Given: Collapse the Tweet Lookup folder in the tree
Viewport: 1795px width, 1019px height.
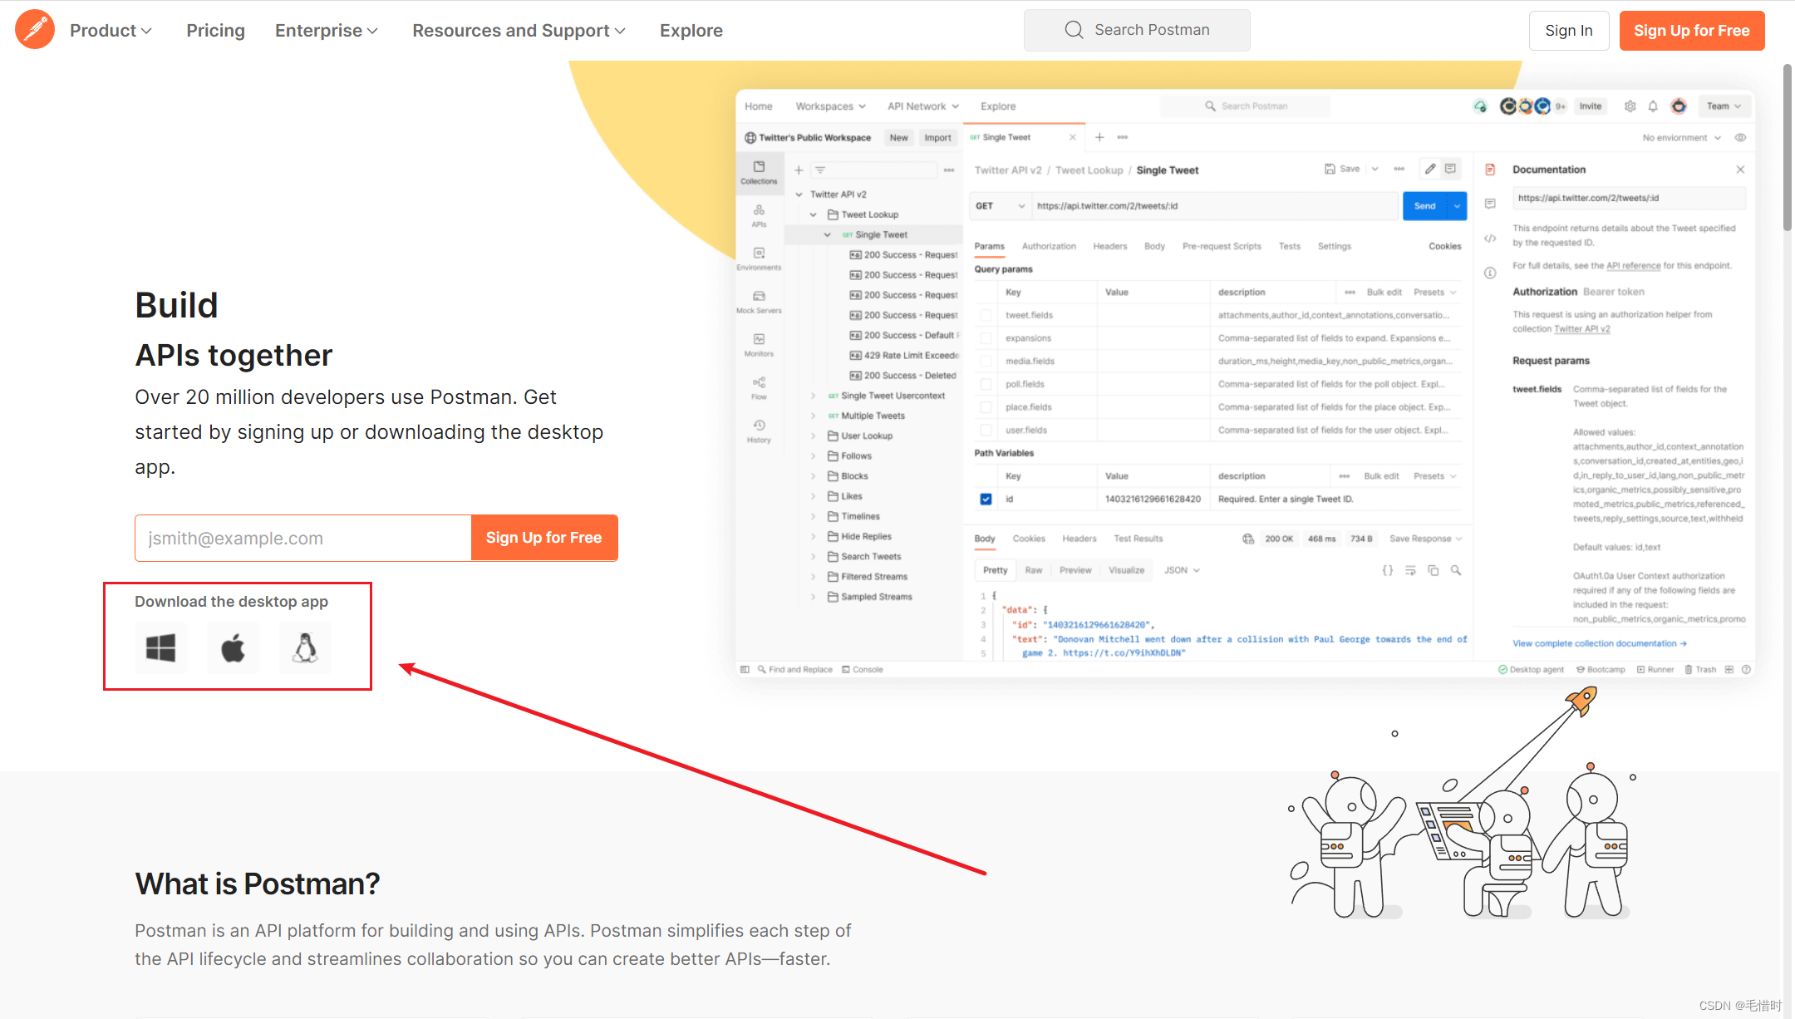Looking at the screenshot, I should tap(813, 214).
